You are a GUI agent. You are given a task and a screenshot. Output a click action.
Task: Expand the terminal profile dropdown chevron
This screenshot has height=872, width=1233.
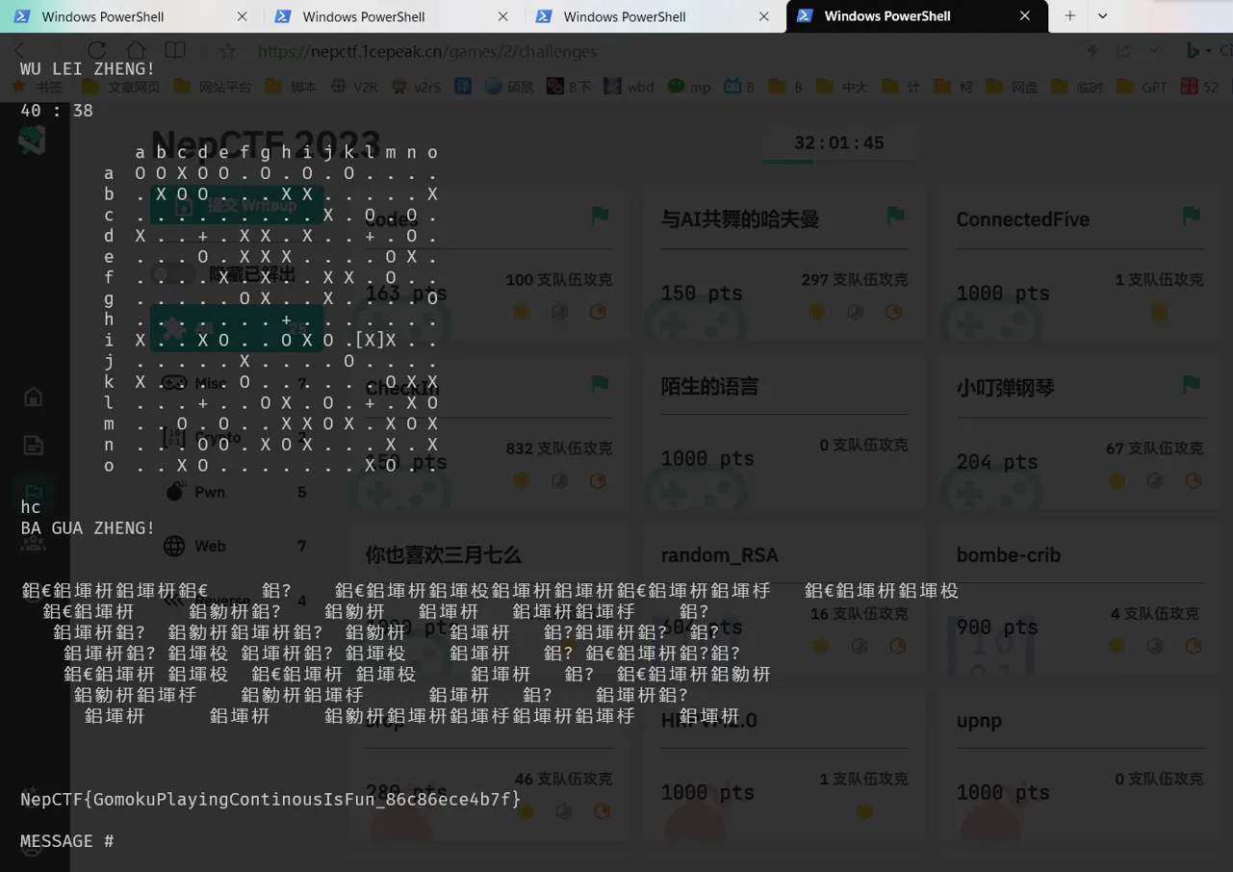1103,15
